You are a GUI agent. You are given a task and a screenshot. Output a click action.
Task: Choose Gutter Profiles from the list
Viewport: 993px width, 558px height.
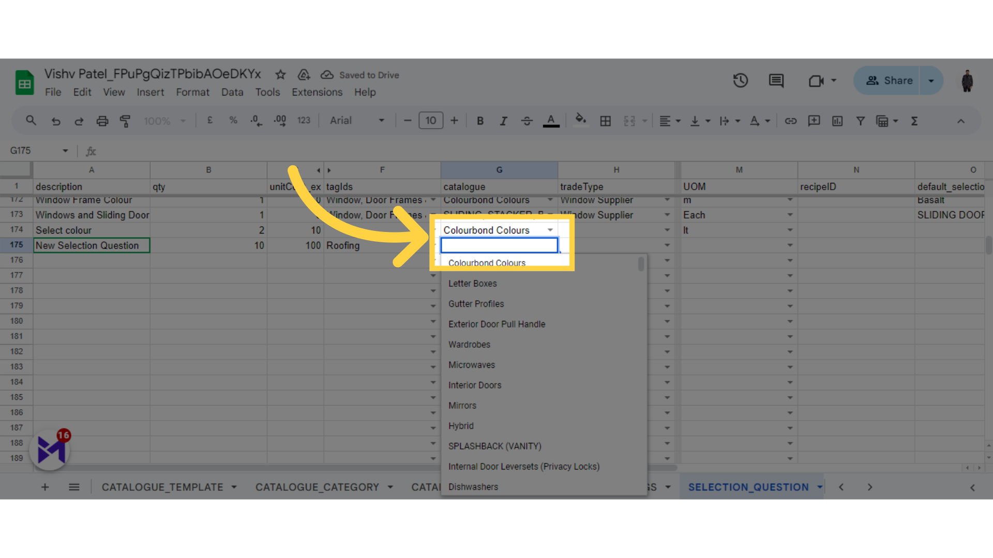coord(476,304)
